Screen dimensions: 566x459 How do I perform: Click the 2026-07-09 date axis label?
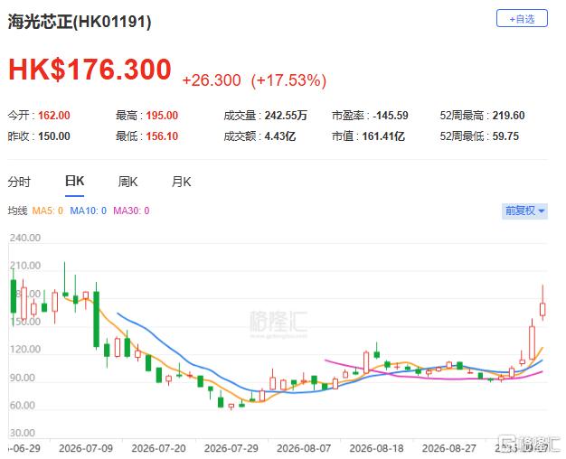(x=86, y=448)
